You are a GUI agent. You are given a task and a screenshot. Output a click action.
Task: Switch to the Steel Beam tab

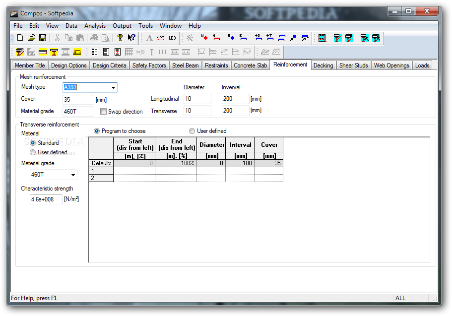click(186, 65)
